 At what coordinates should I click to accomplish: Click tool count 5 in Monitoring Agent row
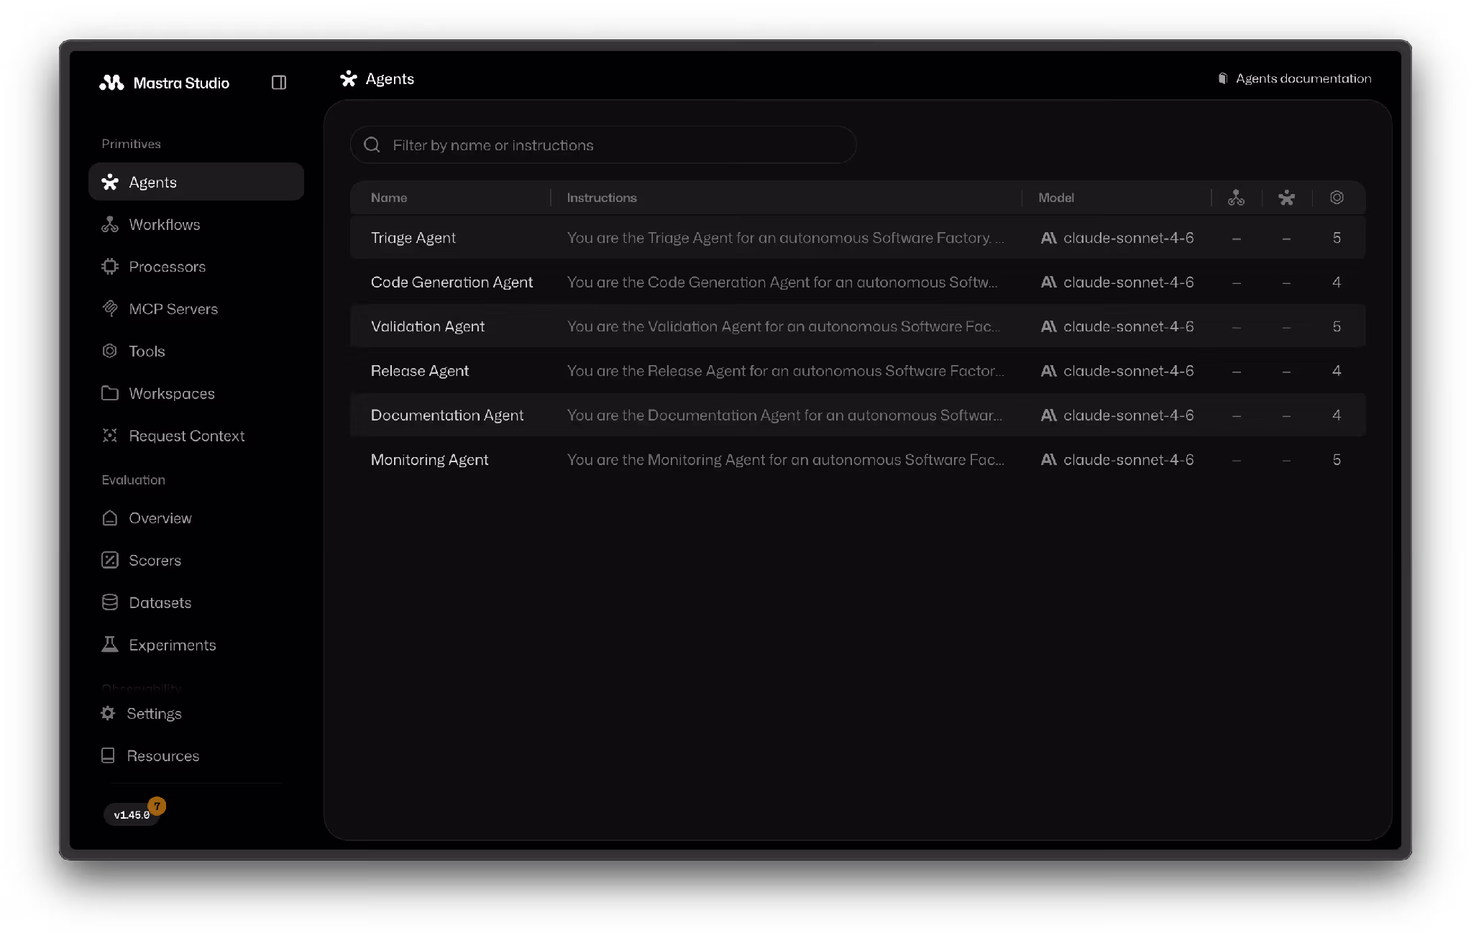tap(1337, 460)
